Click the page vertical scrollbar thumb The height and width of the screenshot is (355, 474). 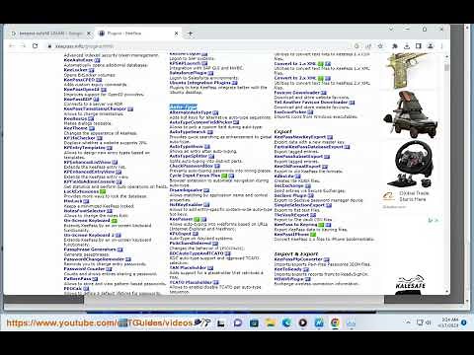tap(446, 67)
